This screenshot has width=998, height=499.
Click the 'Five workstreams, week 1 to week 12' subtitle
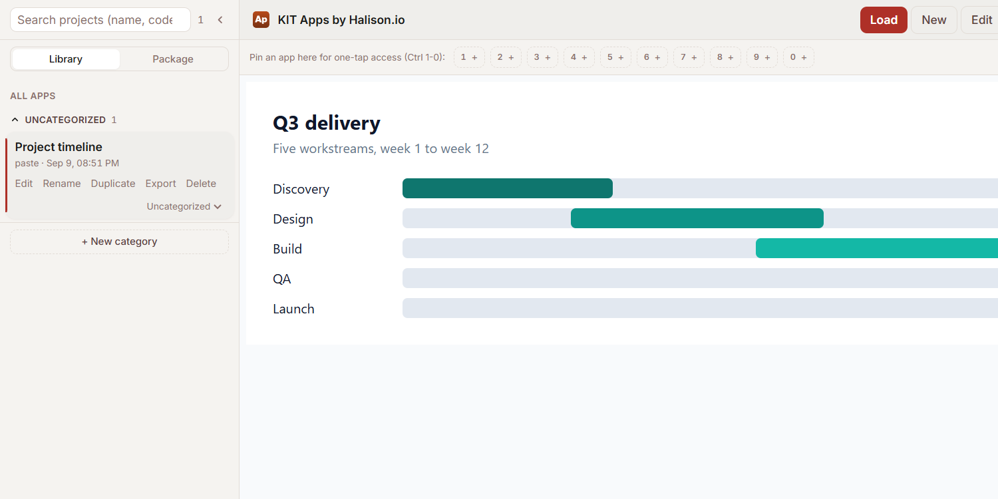pyautogui.click(x=381, y=148)
